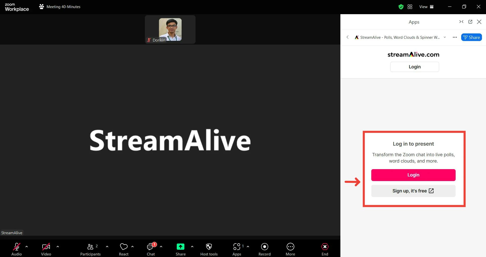The height and width of the screenshot is (257, 486).
Task: Collapse the Apps panel with arrows icon
Action: point(461,22)
